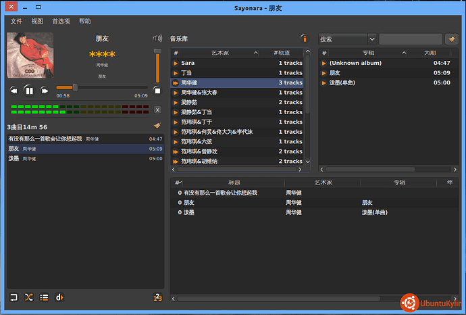This screenshot has width=466, height=315.
Task: Play artist Sara via its arrow icon
Action: pyautogui.click(x=176, y=63)
